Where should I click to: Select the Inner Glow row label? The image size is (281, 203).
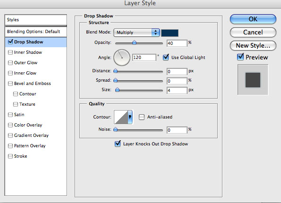click(26, 73)
